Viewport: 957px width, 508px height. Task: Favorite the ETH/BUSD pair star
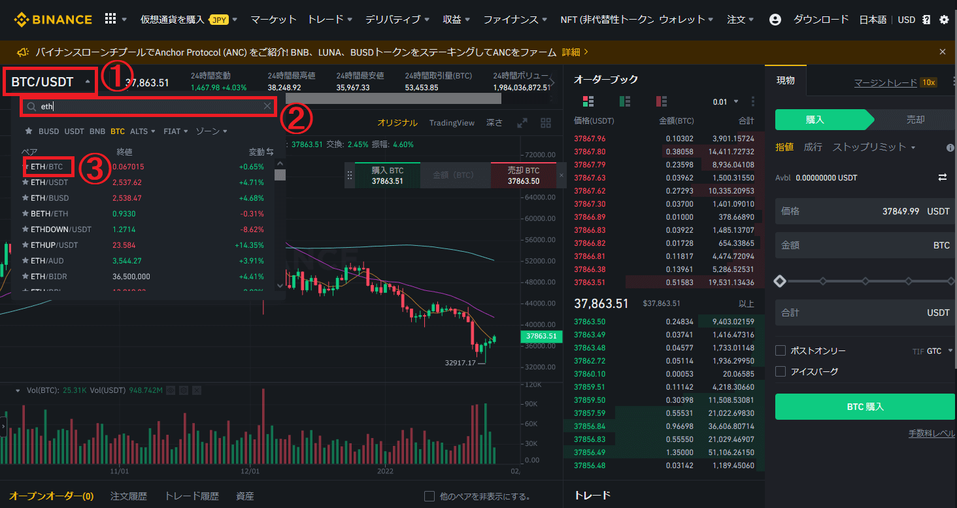point(26,198)
